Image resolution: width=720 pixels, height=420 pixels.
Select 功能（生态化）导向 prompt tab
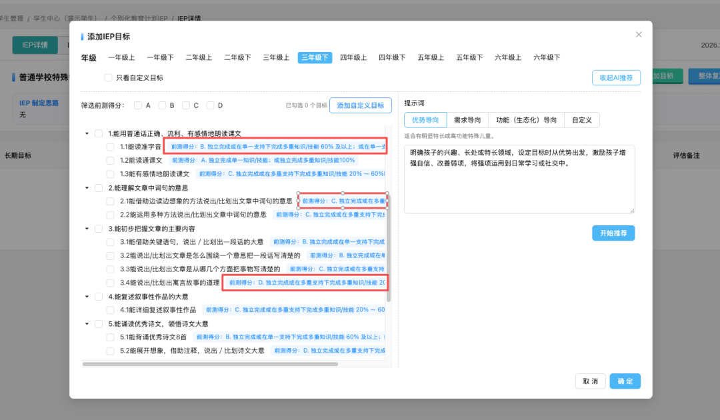click(x=526, y=120)
